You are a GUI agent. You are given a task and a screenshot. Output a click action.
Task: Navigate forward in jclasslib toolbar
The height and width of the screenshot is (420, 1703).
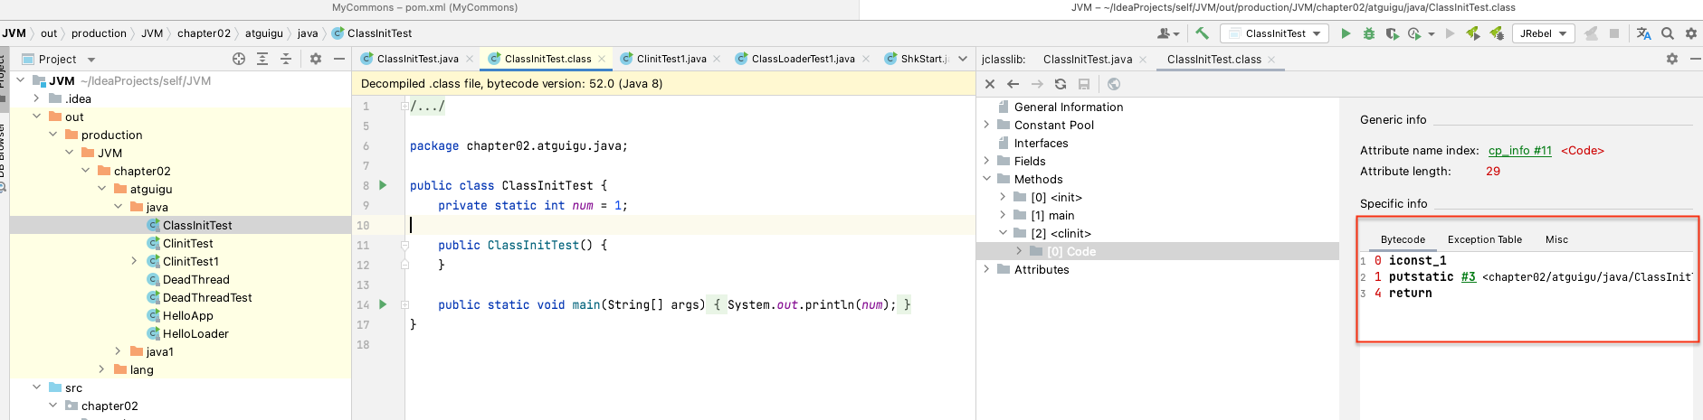pyautogui.click(x=1037, y=84)
